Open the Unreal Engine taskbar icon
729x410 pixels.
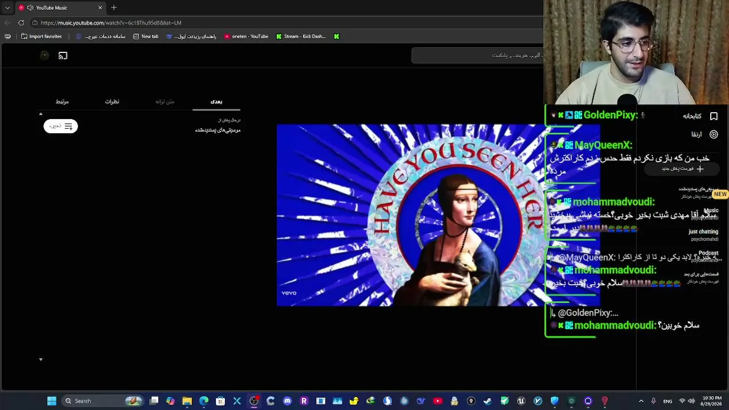pyautogui.click(x=521, y=401)
